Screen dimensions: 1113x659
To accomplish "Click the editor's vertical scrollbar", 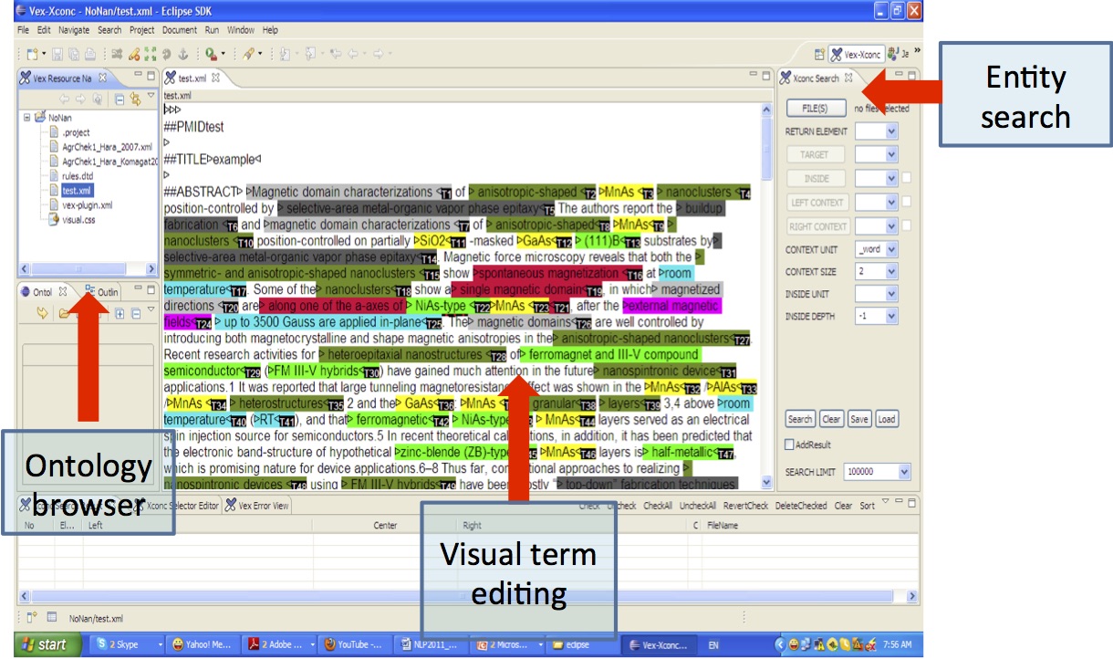I will (766, 295).
